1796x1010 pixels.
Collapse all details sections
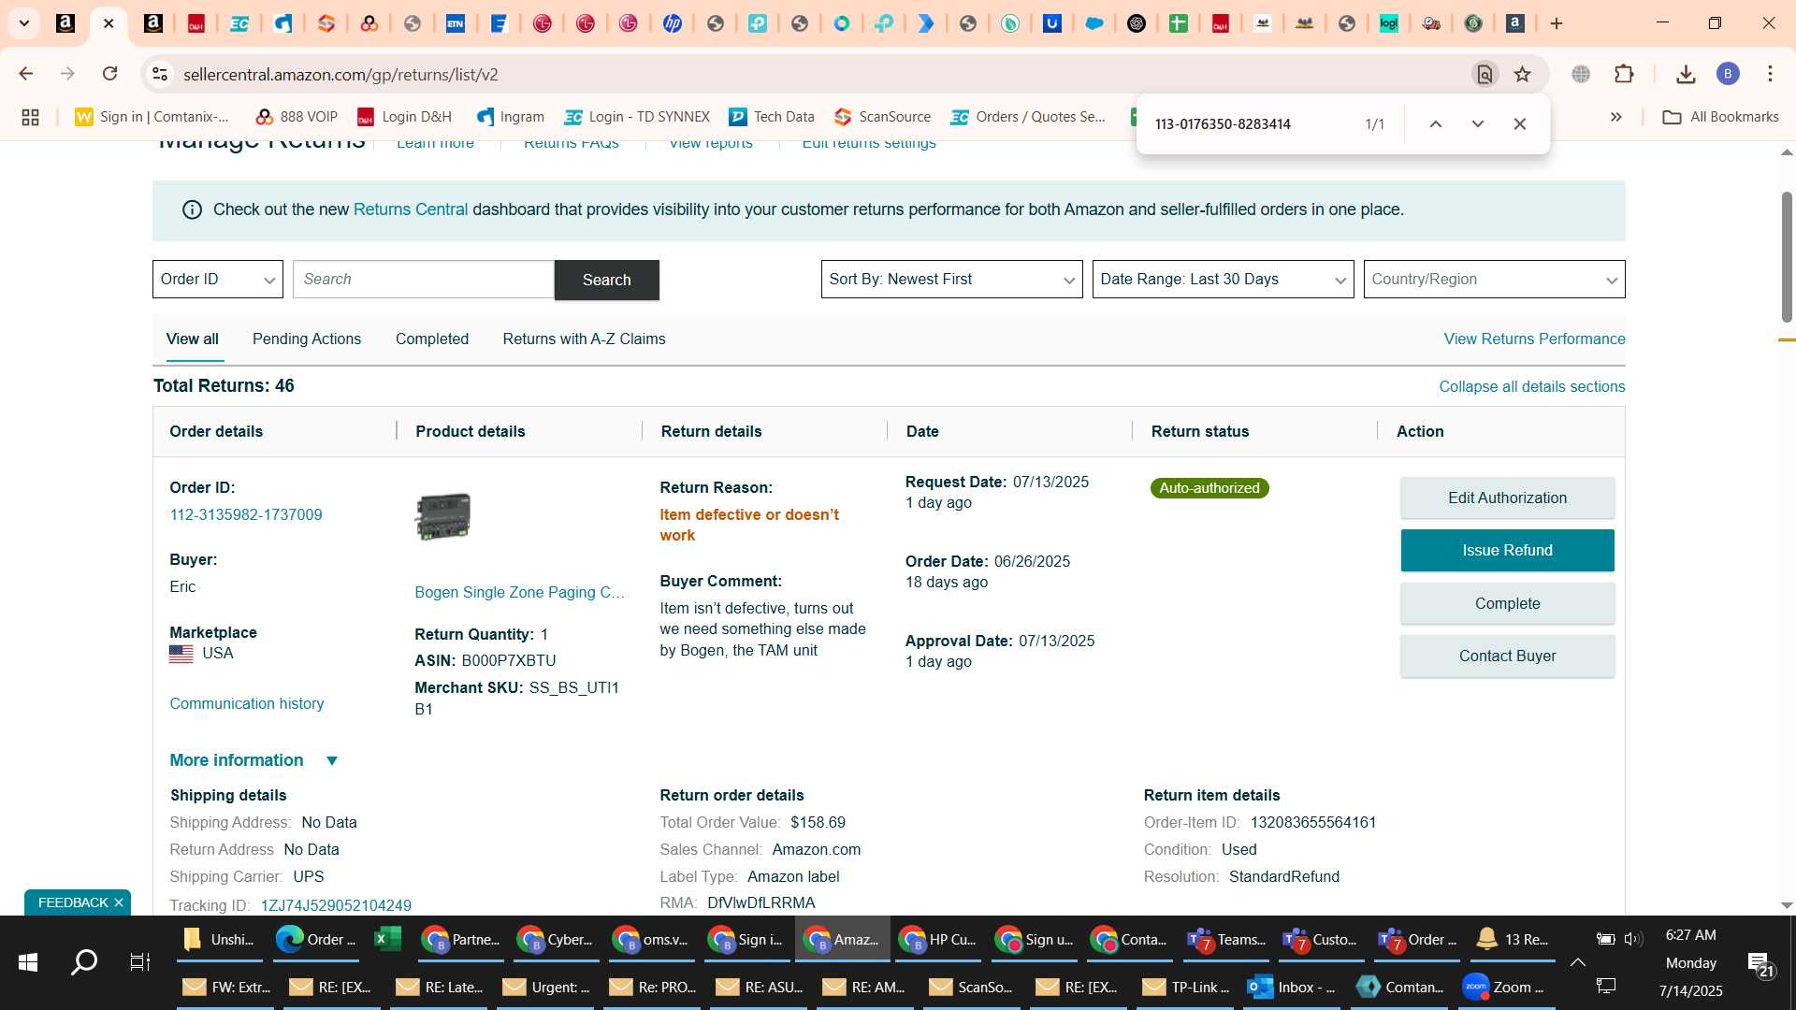[1531, 386]
